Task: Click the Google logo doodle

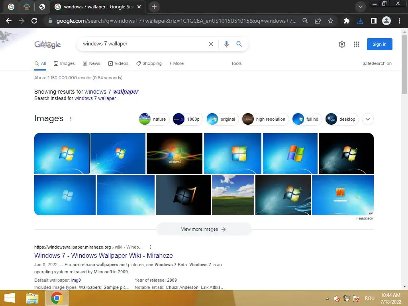Action: (x=48, y=44)
